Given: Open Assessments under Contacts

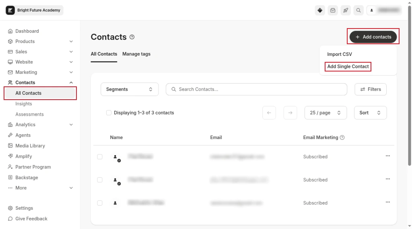Looking at the screenshot, I should pyautogui.click(x=29, y=115).
